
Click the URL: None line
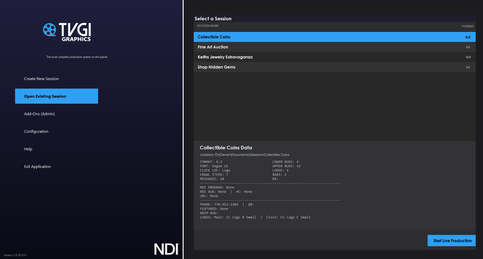[209, 196]
